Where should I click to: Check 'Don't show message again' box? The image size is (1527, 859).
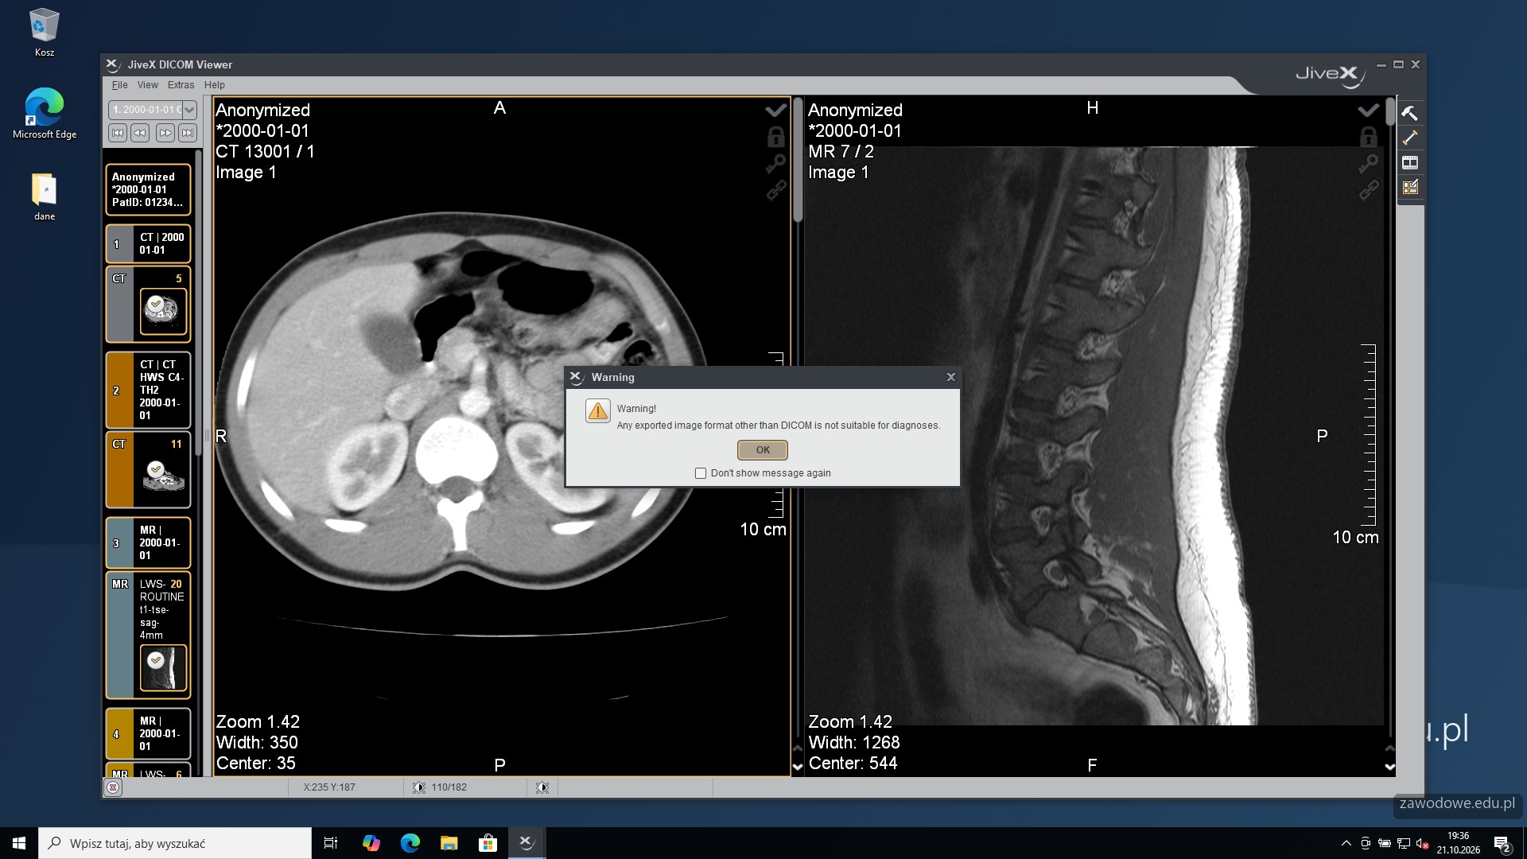click(x=701, y=473)
